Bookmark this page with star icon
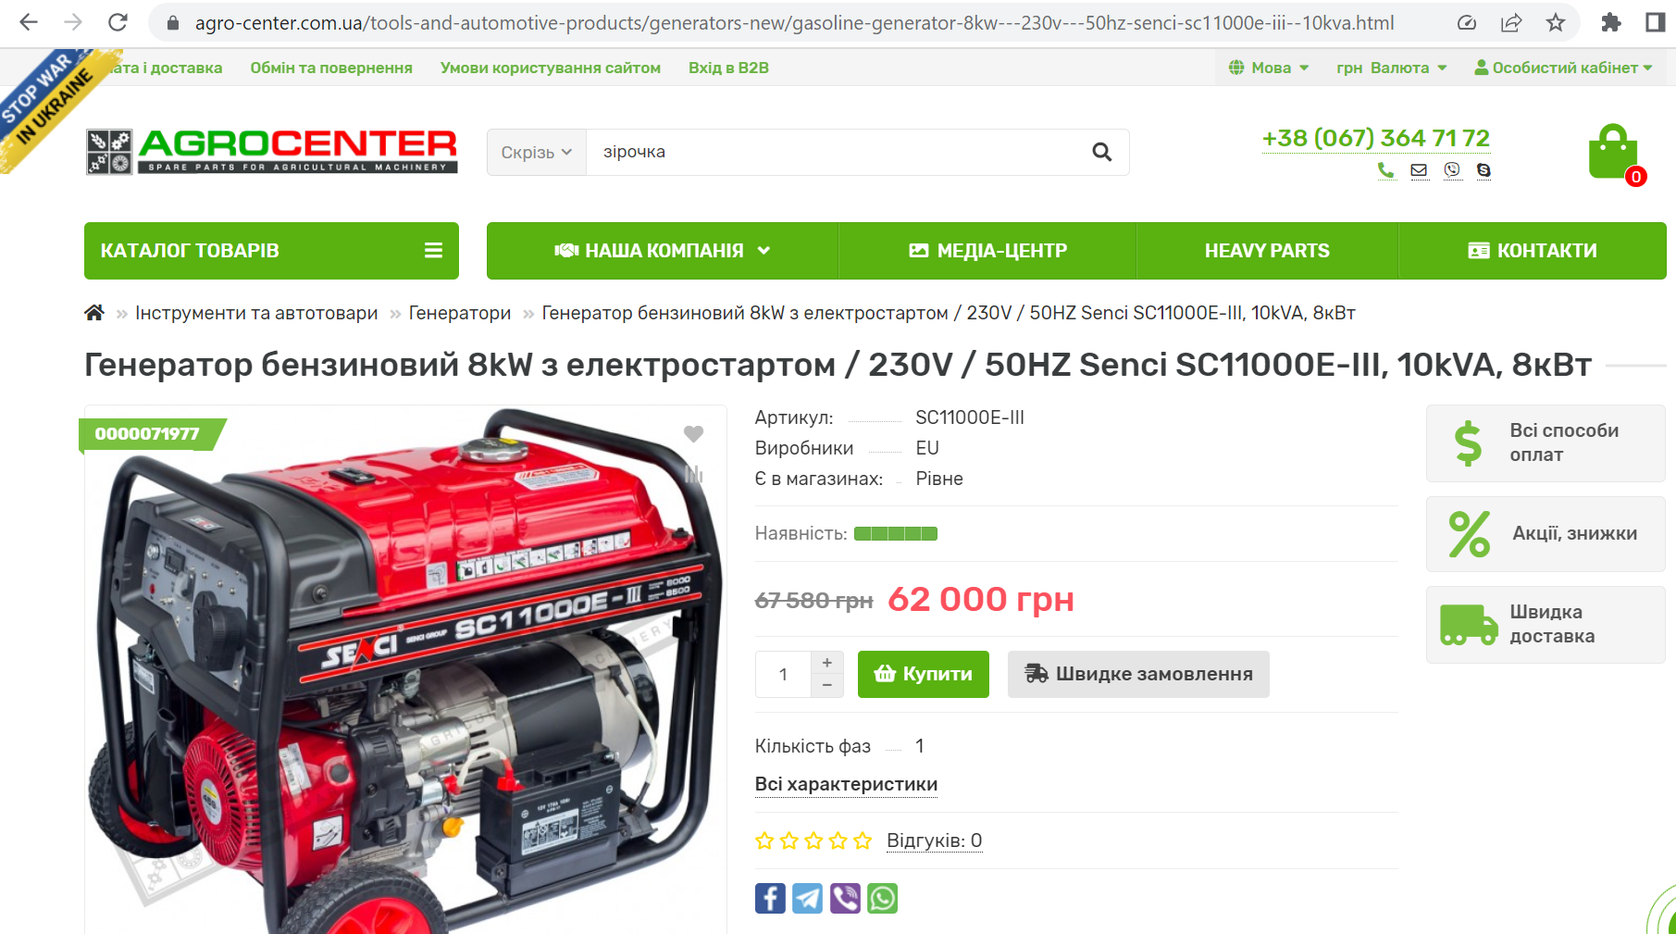Image resolution: width=1676 pixels, height=934 pixels. pos(1556,23)
